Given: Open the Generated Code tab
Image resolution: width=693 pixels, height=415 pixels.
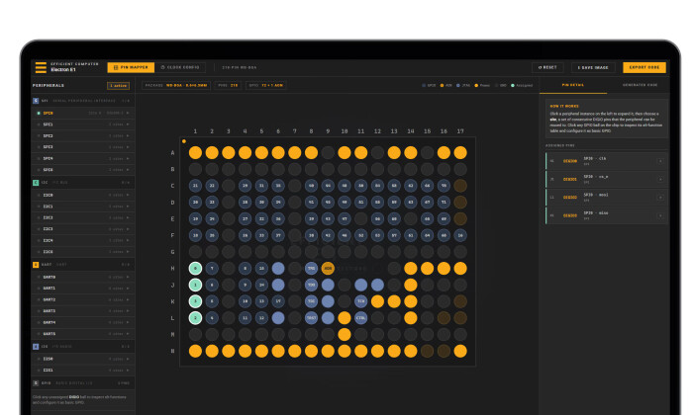Looking at the screenshot, I should pos(640,85).
